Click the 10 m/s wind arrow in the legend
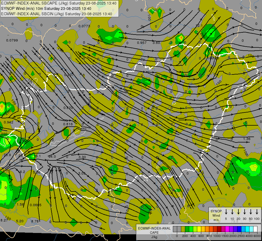The height and width of the screenshot is (241, 262). click(232, 212)
